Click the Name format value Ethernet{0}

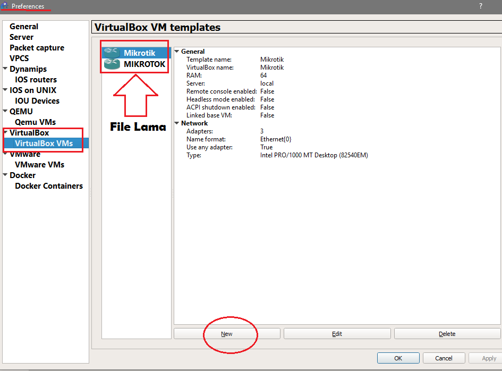[276, 139]
